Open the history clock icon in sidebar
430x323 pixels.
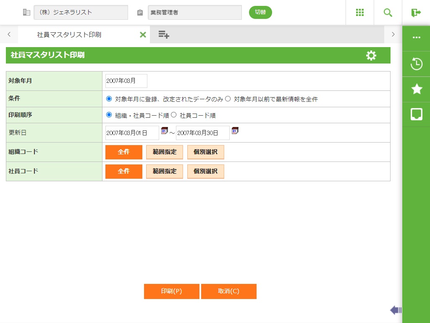[x=416, y=64]
